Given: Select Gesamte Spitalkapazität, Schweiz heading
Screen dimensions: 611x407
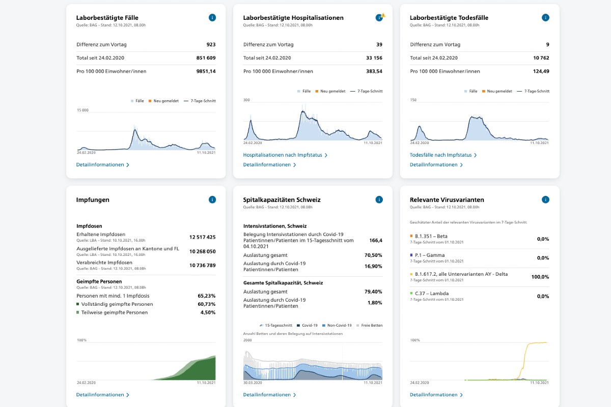Looking at the screenshot, I should pyautogui.click(x=283, y=283).
